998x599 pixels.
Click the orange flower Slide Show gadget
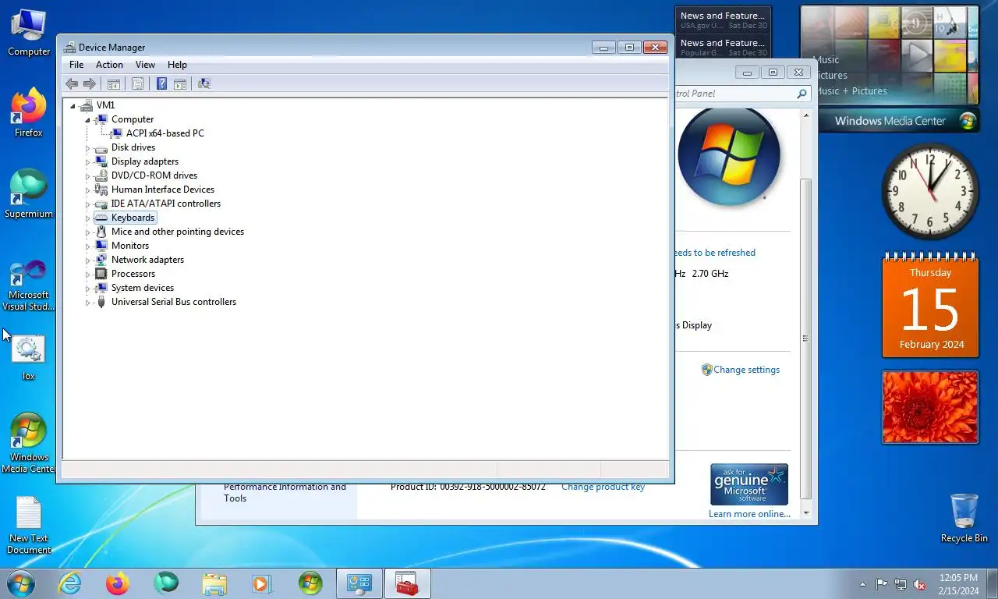(x=930, y=407)
